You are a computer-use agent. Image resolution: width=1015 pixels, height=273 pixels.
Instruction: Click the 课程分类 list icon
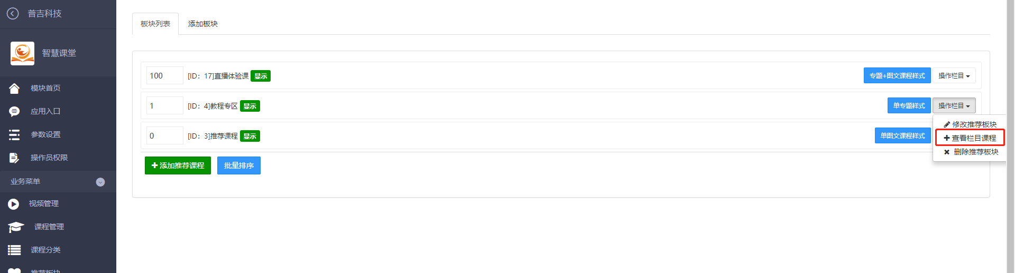(x=14, y=250)
